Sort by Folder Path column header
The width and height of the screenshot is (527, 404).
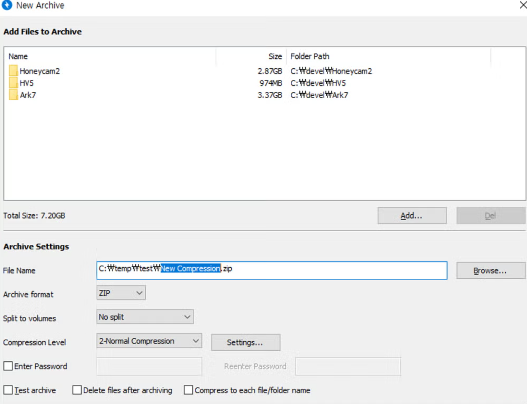coord(310,56)
